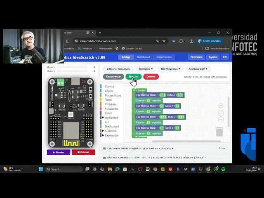
Task: Open the Archivos CSV dropdown
Action: click(198, 69)
